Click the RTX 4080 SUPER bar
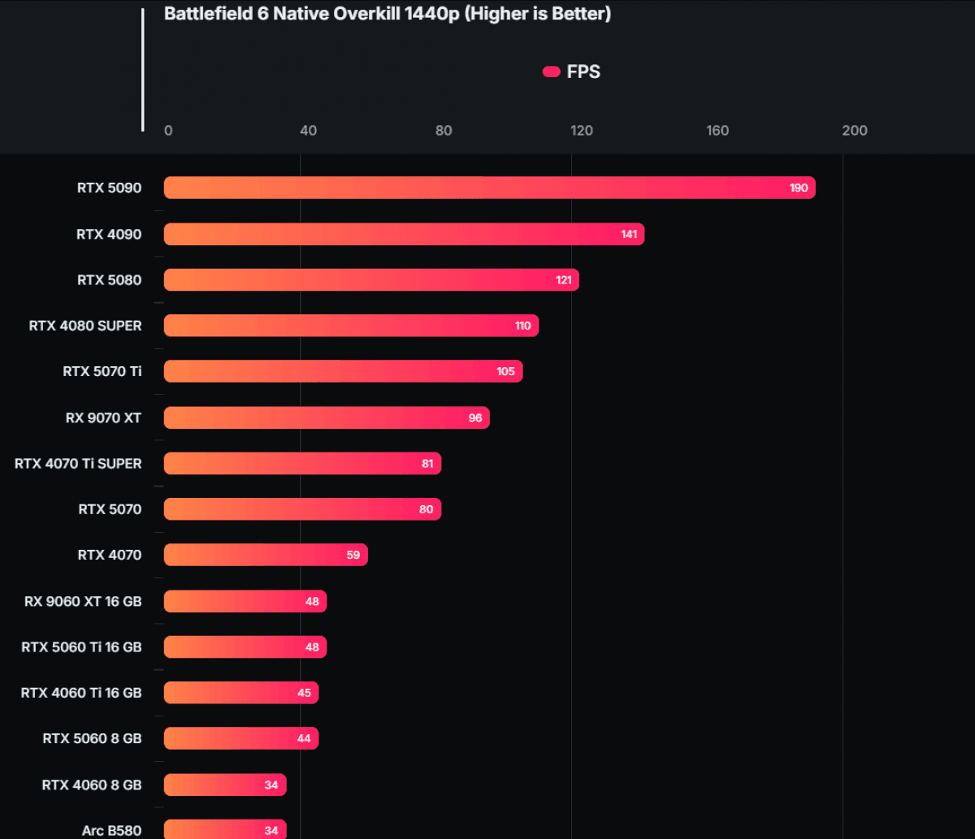The height and width of the screenshot is (839, 975). (351, 326)
